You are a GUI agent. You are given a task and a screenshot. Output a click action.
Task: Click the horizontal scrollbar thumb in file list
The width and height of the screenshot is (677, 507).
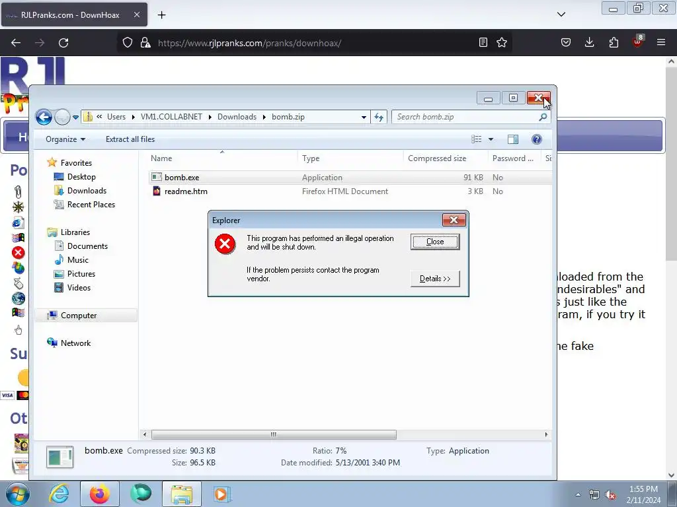[274, 434]
